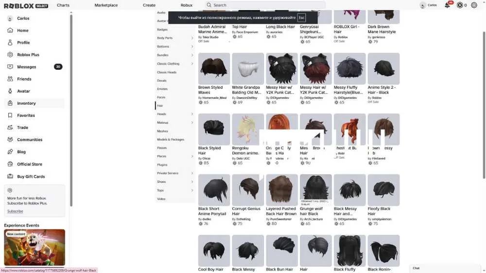Open Anime Style 2 Hair Black thumbnail

[383, 68]
